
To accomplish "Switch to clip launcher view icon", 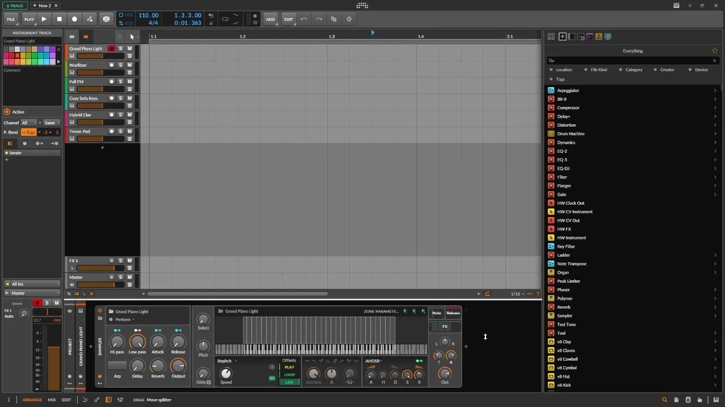I will click(x=72, y=37).
